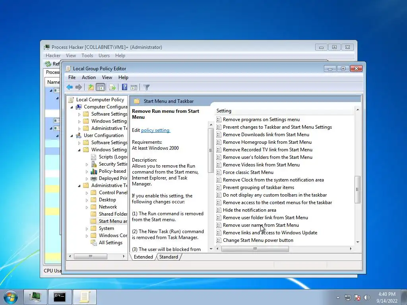This screenshot has height=305, width=407.
Task: Select Change Start Menu power button
Action: tap(258, 240)
